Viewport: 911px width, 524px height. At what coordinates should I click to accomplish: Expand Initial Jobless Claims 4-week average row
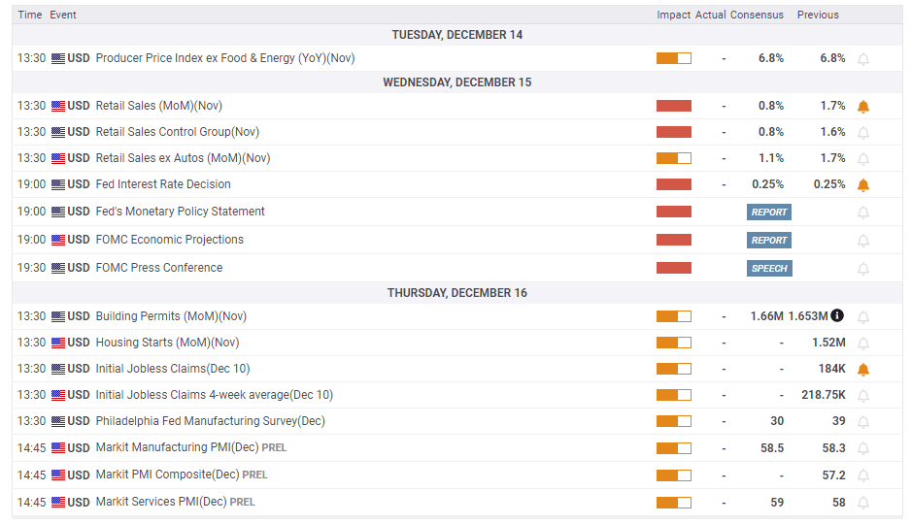(214, 395)
